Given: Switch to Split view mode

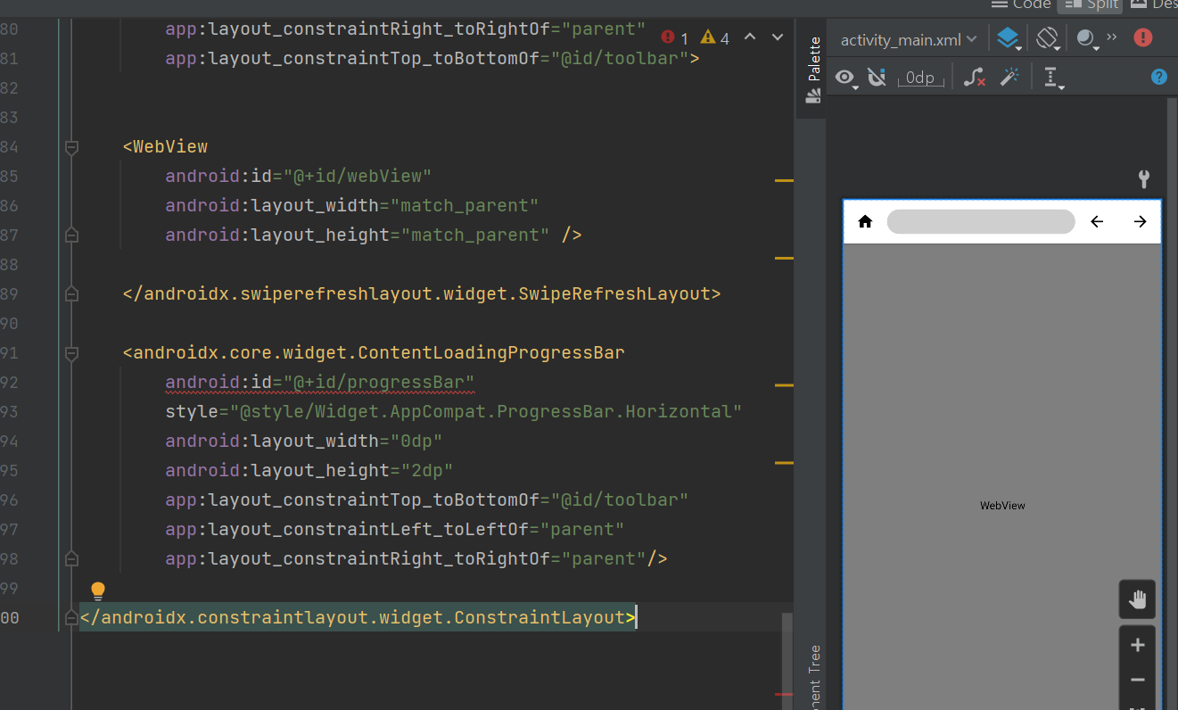Looking at the screenshot, I should [x=1090, y=4].
